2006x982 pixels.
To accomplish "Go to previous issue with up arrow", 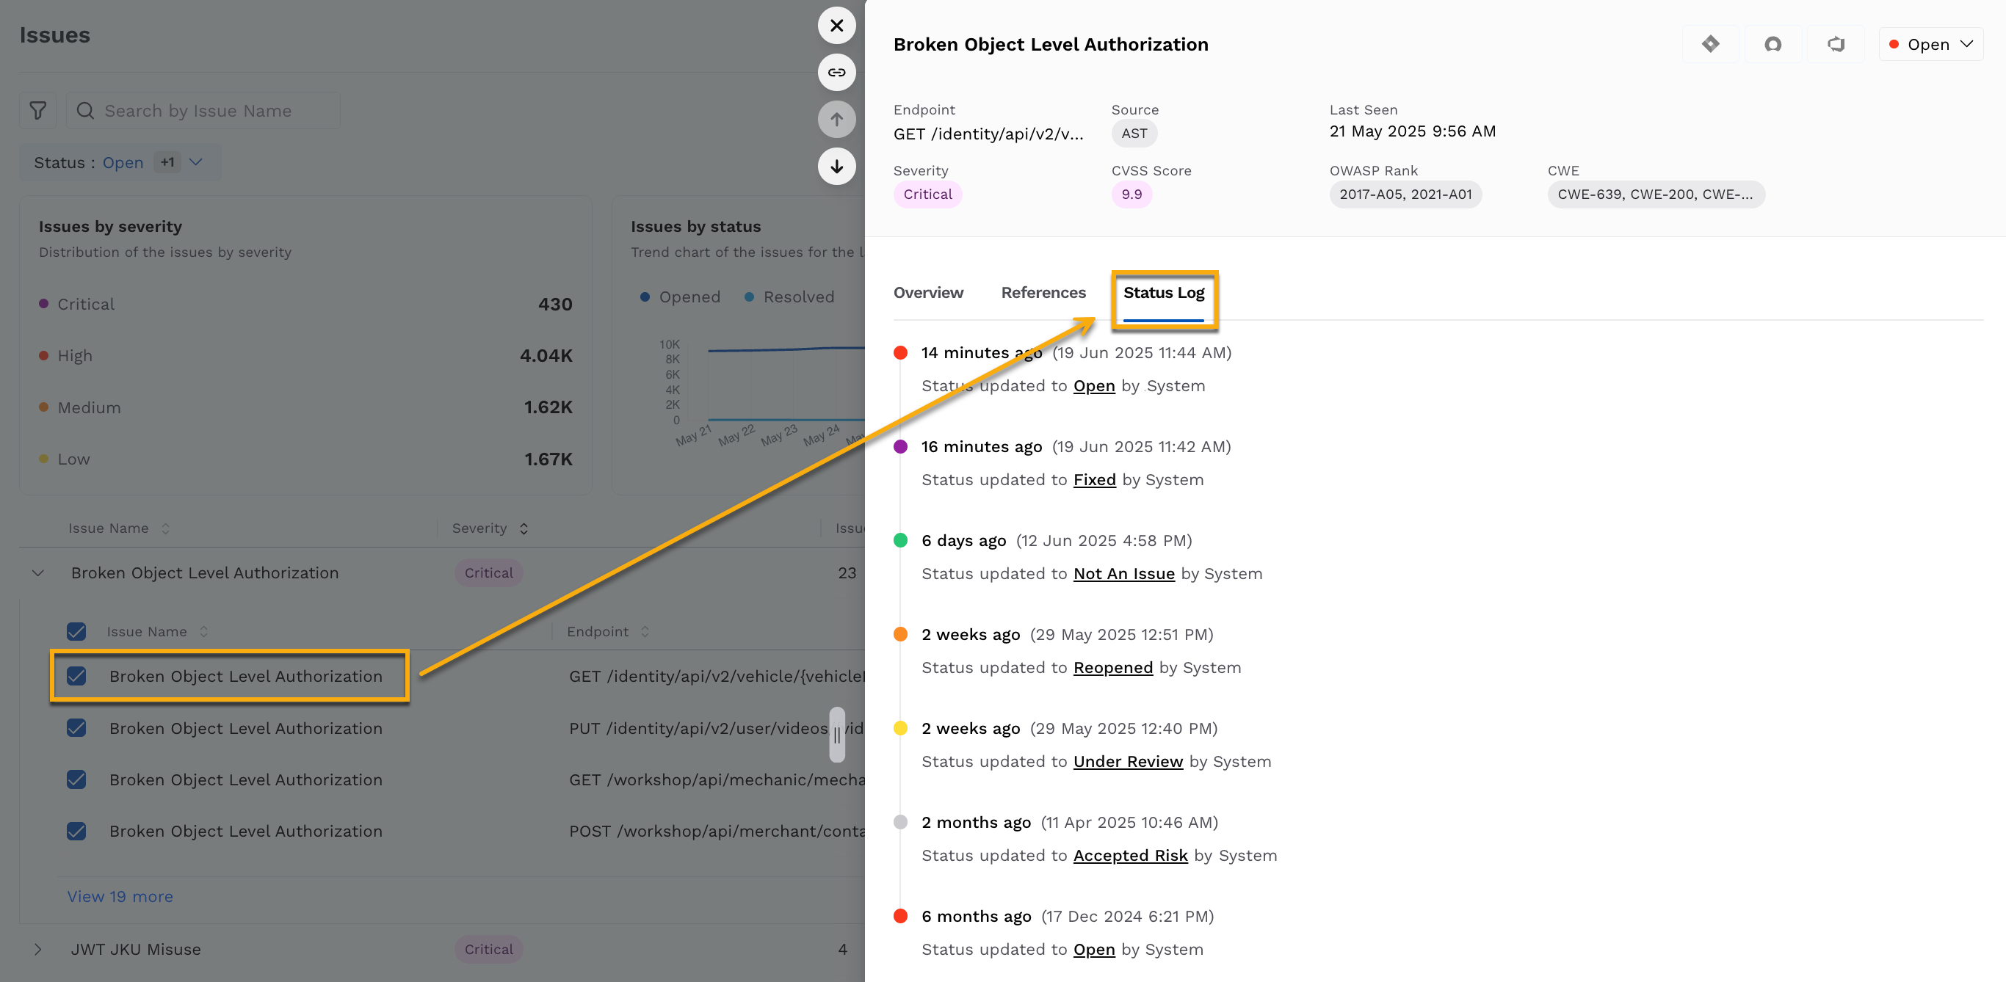I will (x=836, y=119).
